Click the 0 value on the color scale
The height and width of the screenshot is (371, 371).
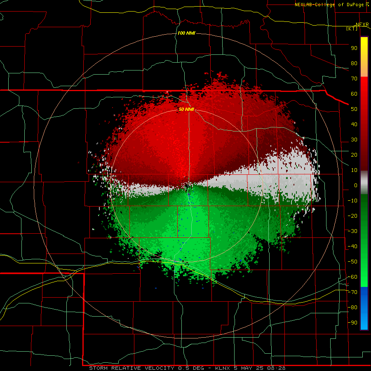(x=356, y=185)
